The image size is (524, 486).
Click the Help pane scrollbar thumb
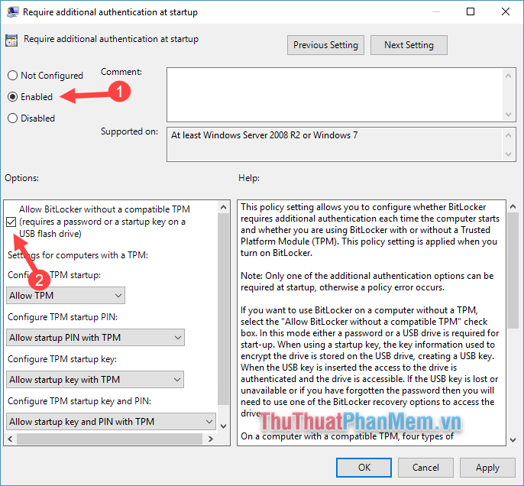(513, 271)
